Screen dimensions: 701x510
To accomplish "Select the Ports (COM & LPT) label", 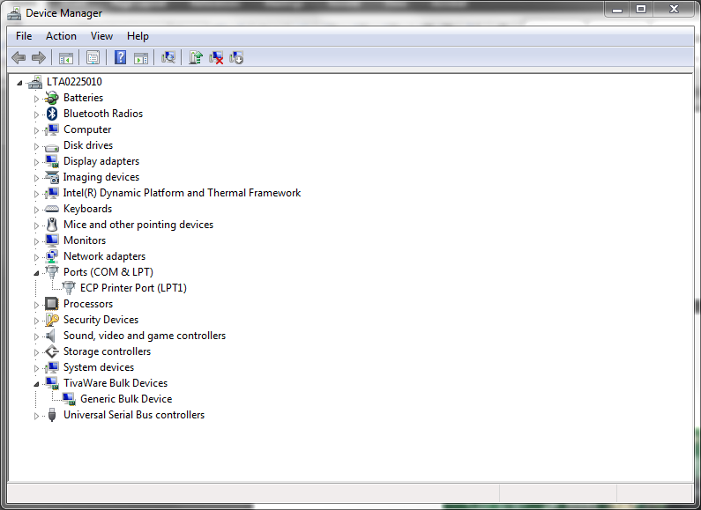I will point(108,272).
